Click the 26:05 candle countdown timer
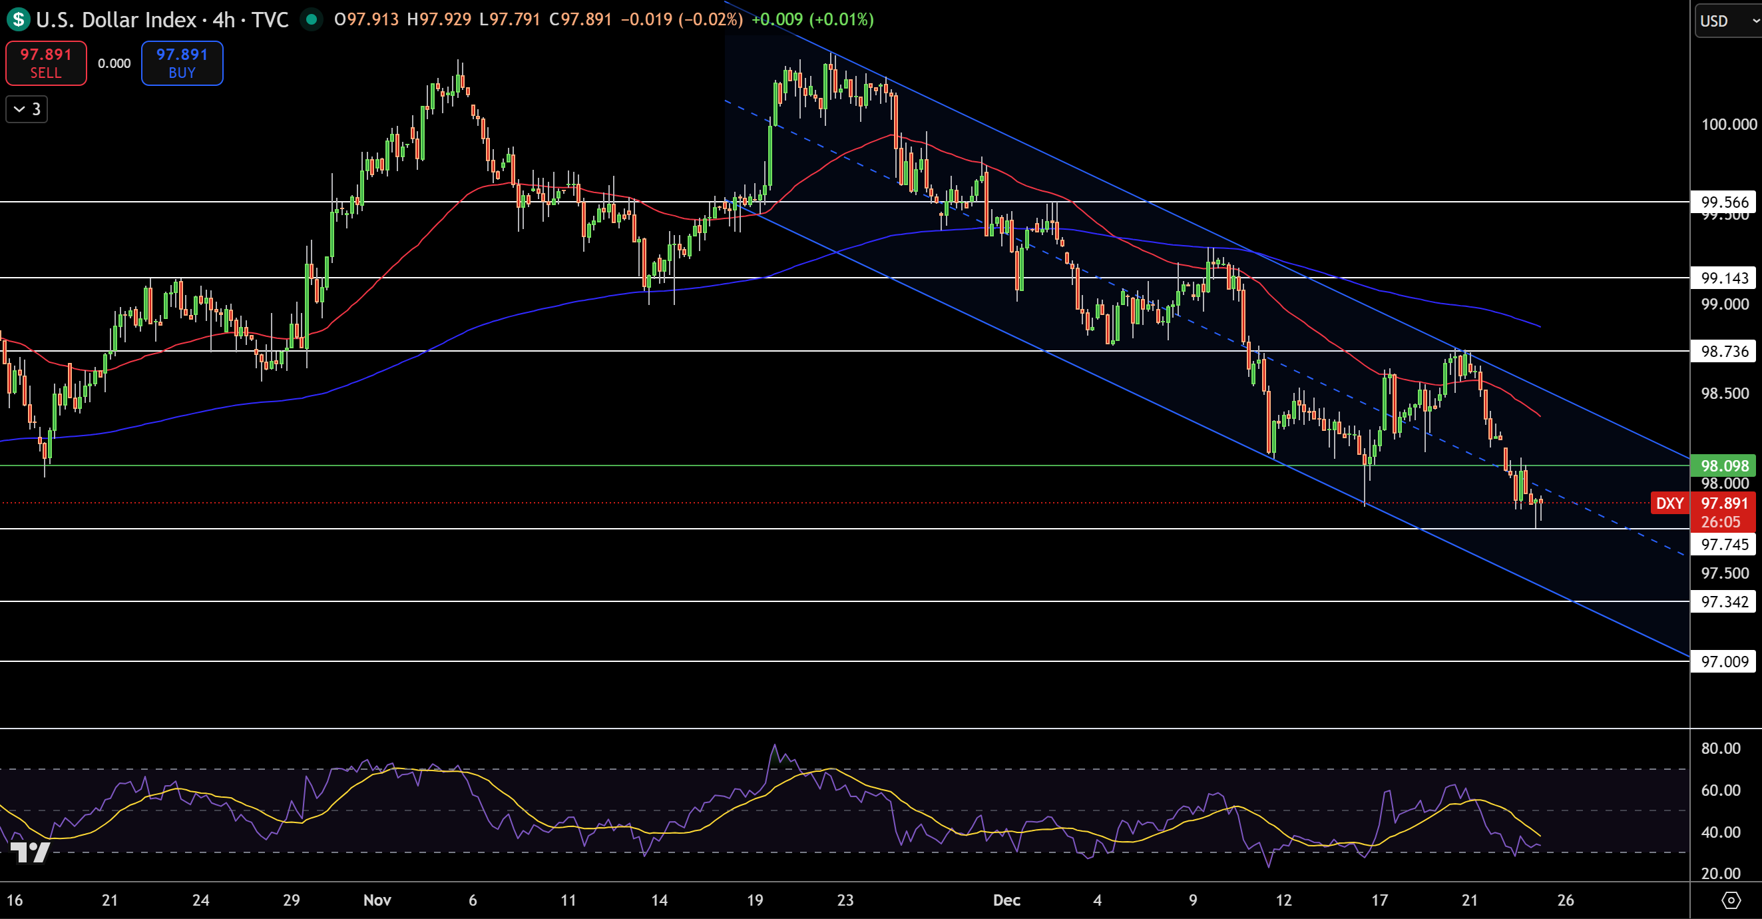 coord(1720,522)
